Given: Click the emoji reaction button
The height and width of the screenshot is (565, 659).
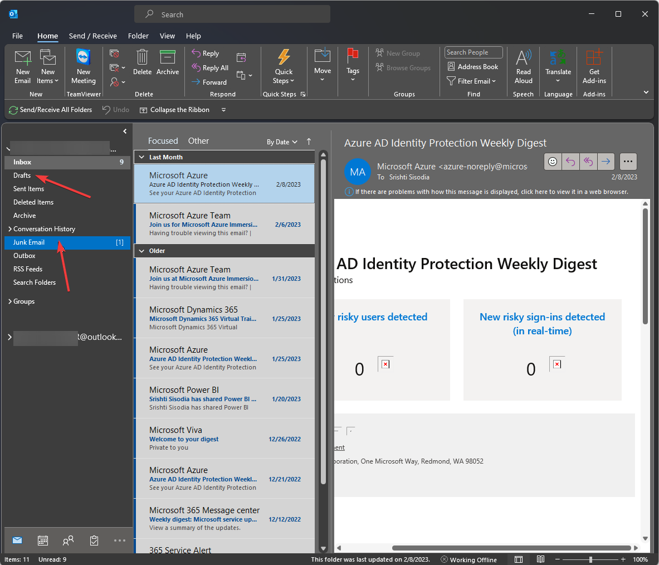Looking at the screenshot, I should click(553, 162).
